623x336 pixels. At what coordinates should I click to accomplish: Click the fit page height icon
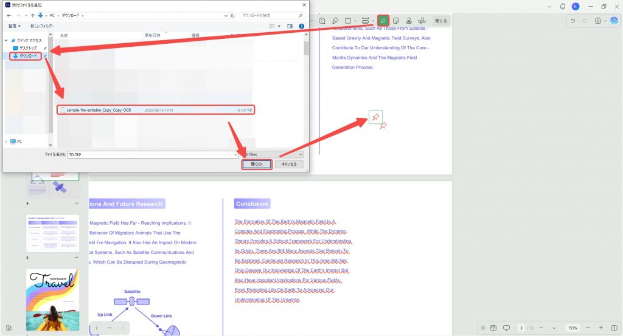614,327
